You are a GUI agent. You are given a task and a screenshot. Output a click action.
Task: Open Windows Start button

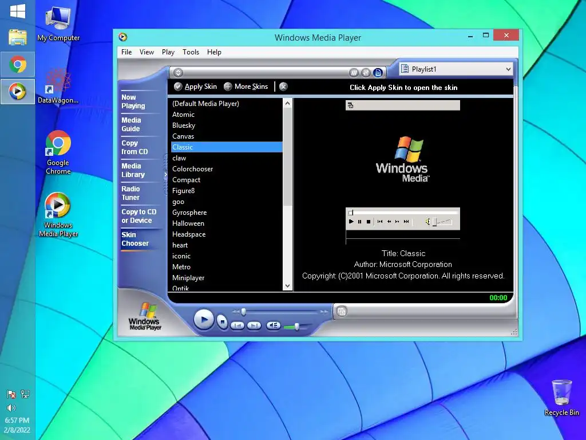click(18, 11)
